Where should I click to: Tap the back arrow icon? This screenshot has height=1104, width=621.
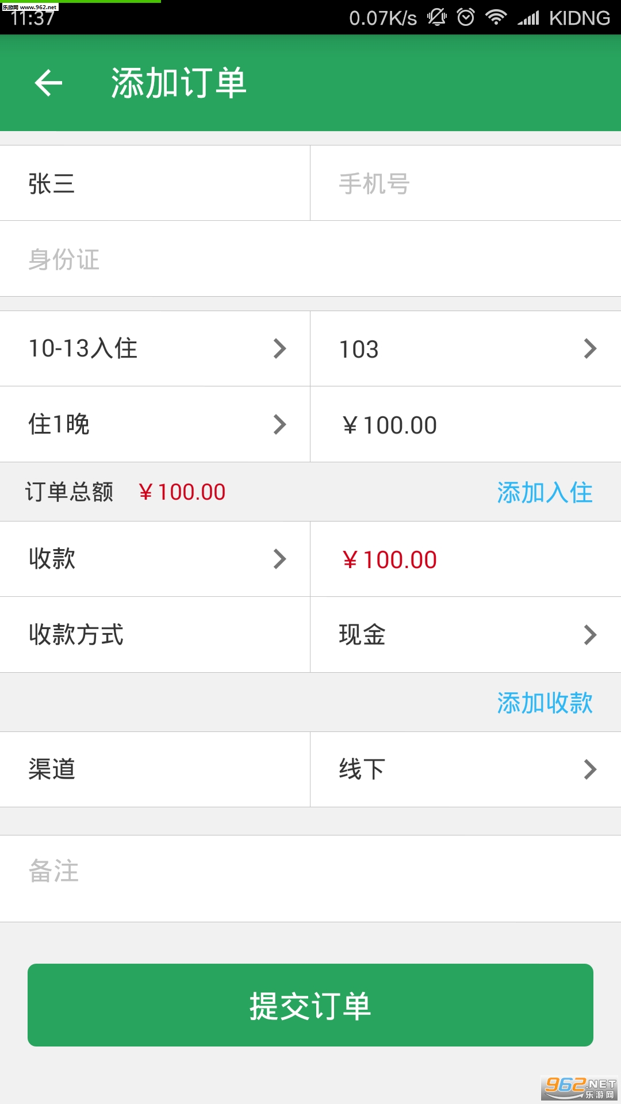click(48, 83)
